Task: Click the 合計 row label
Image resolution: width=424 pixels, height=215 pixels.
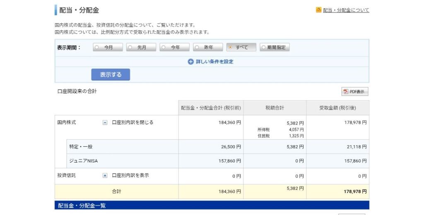Action: (116, 191)
